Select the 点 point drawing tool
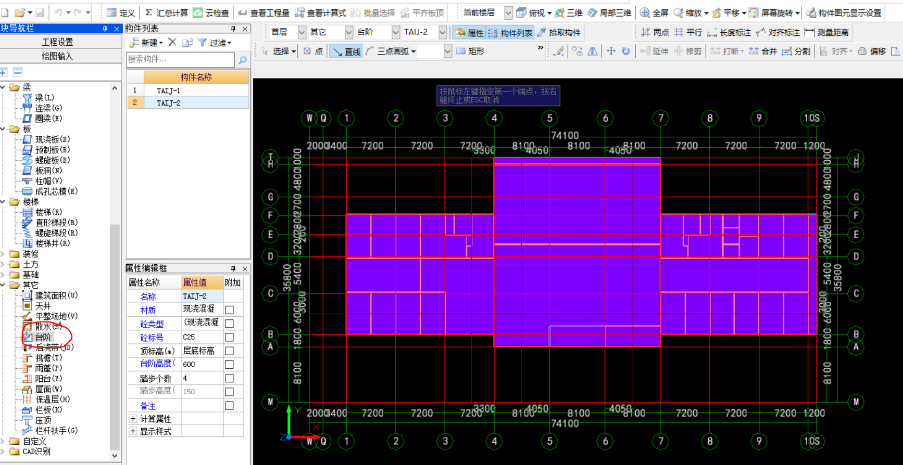 click(313, 51)
